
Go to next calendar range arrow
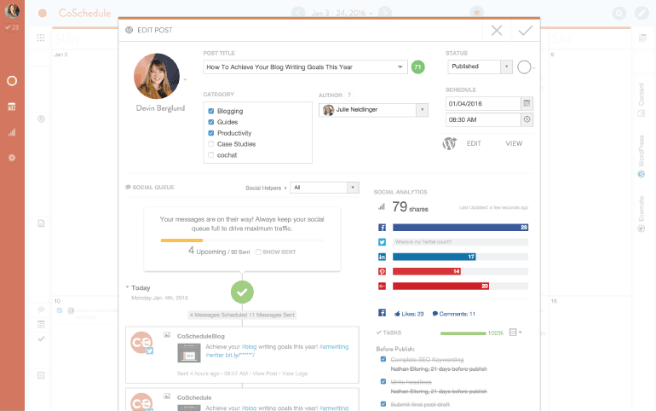click(385, 13)
